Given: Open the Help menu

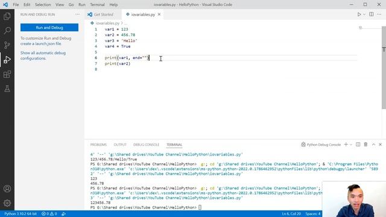Looking at the screenshot, I should [113, 4].
